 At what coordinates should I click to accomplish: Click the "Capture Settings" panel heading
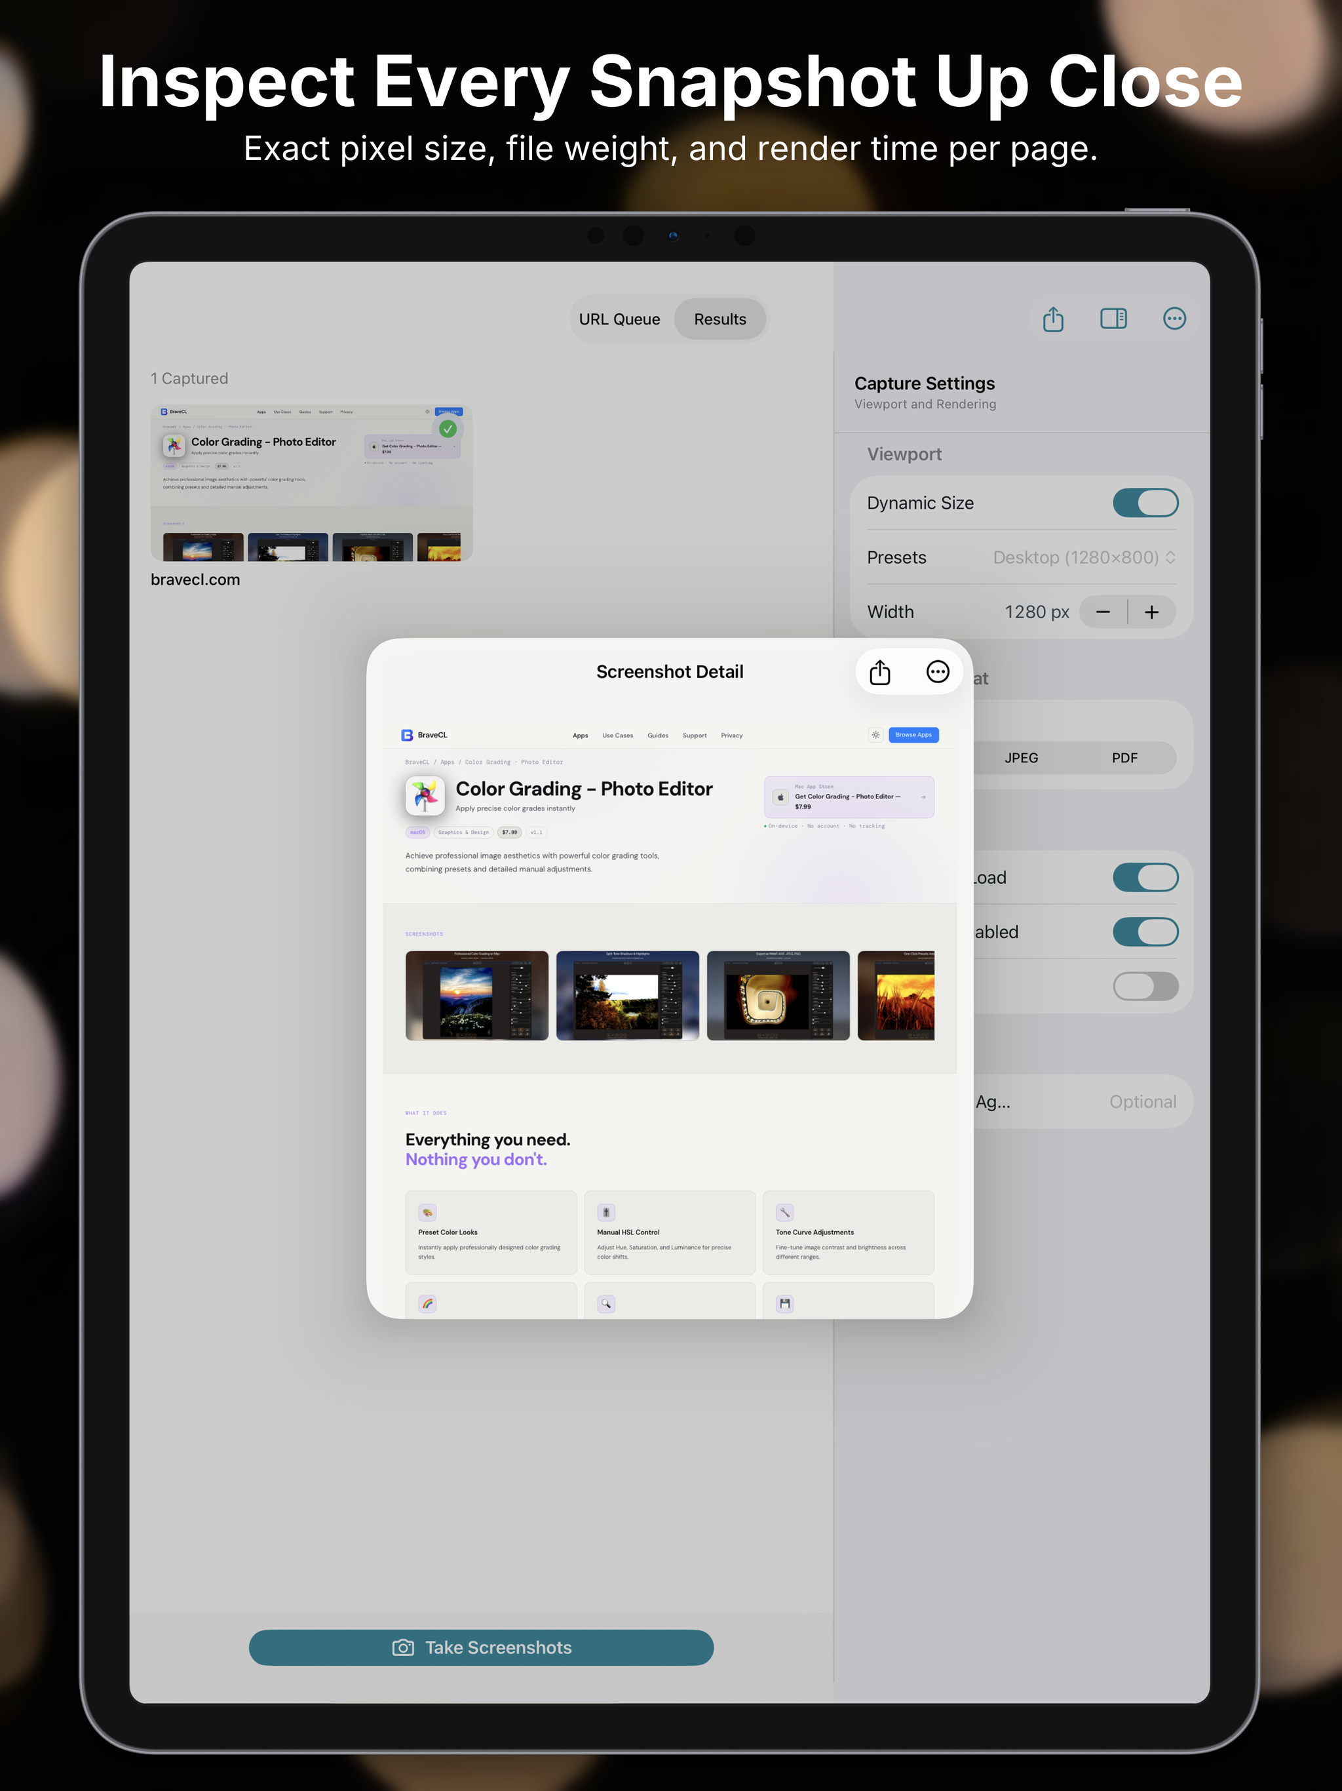click(925, 383)
